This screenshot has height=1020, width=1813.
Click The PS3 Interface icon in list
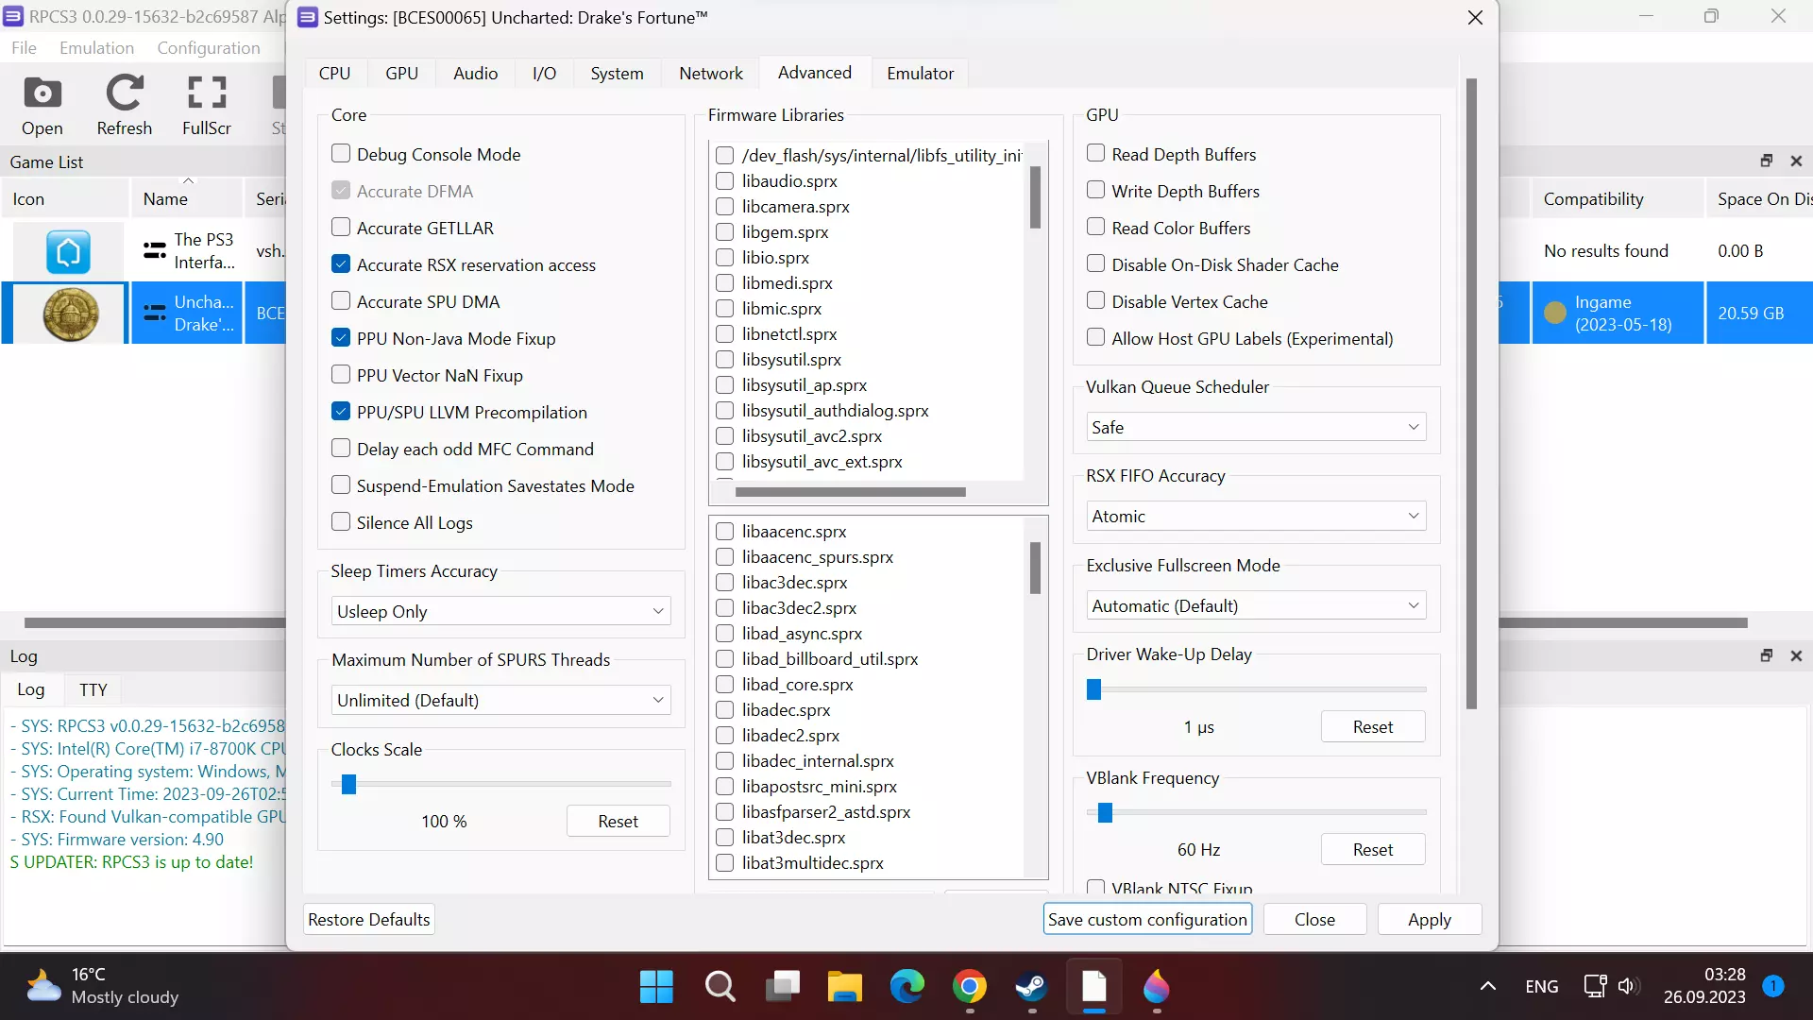68,251
